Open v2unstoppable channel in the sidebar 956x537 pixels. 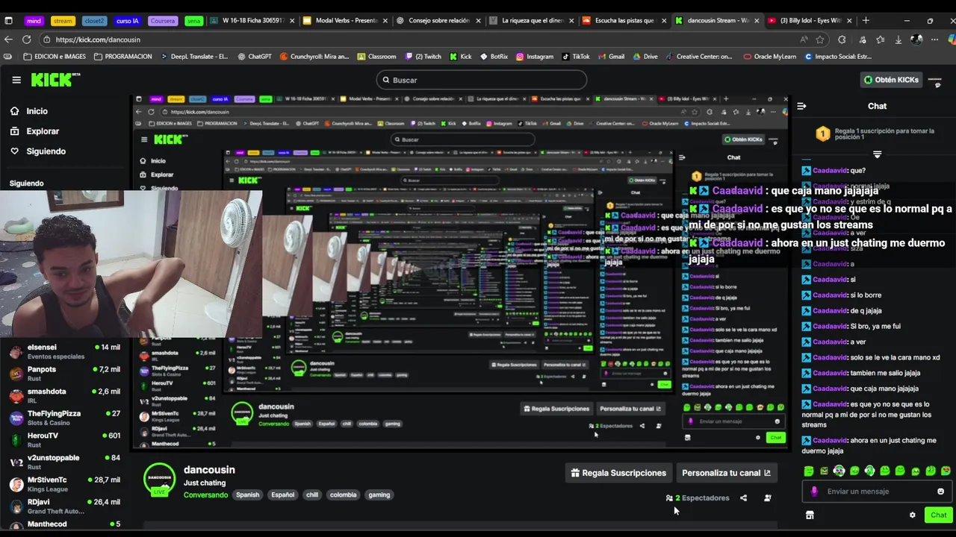[x=64, y=462]
